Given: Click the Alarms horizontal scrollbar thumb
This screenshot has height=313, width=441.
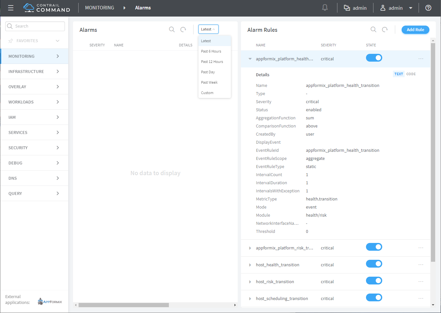Looking at the screenshot, I should [x=123, y=305].
